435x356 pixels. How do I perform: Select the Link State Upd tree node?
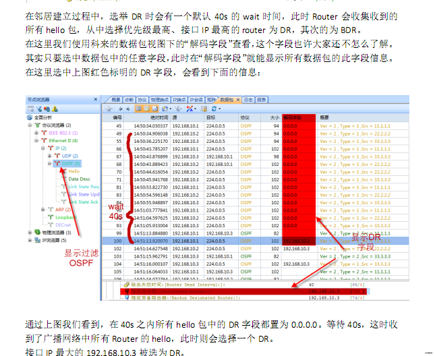click(84, 194)
